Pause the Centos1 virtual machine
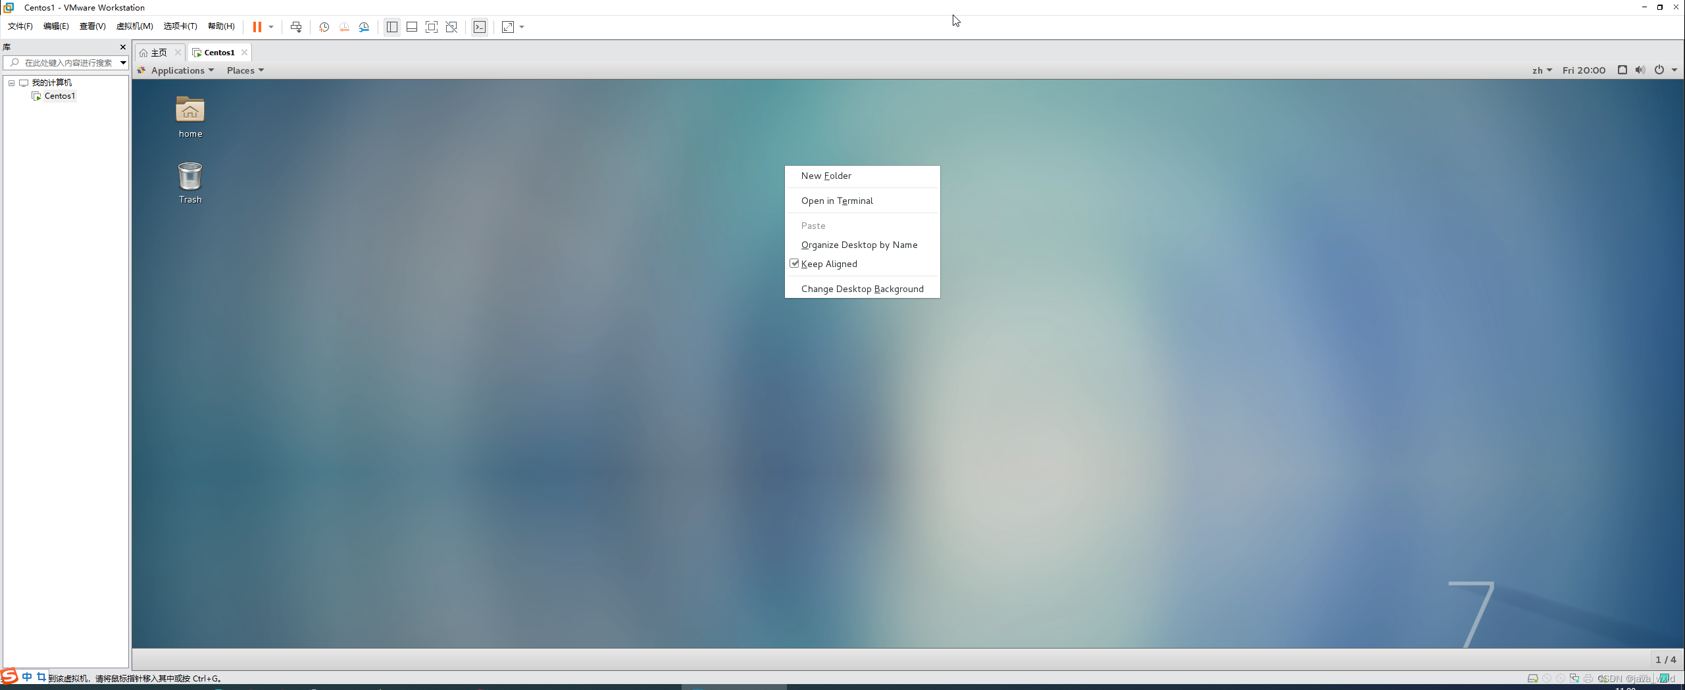This screenshot has width=1685, height=690. tap(257, 27)
